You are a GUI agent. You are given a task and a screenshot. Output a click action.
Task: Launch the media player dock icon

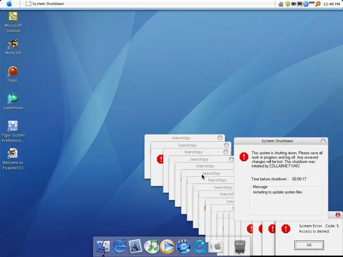click(x=167, y=247)
